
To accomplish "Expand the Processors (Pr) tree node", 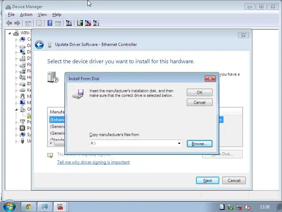I will point(16,128).
